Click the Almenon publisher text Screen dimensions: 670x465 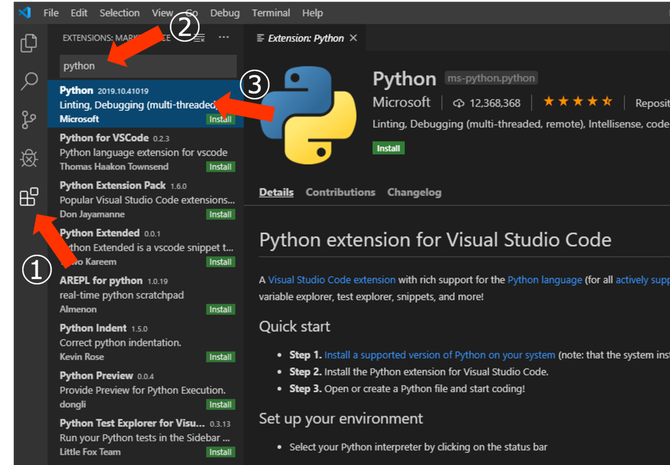[x=78, y=309]
